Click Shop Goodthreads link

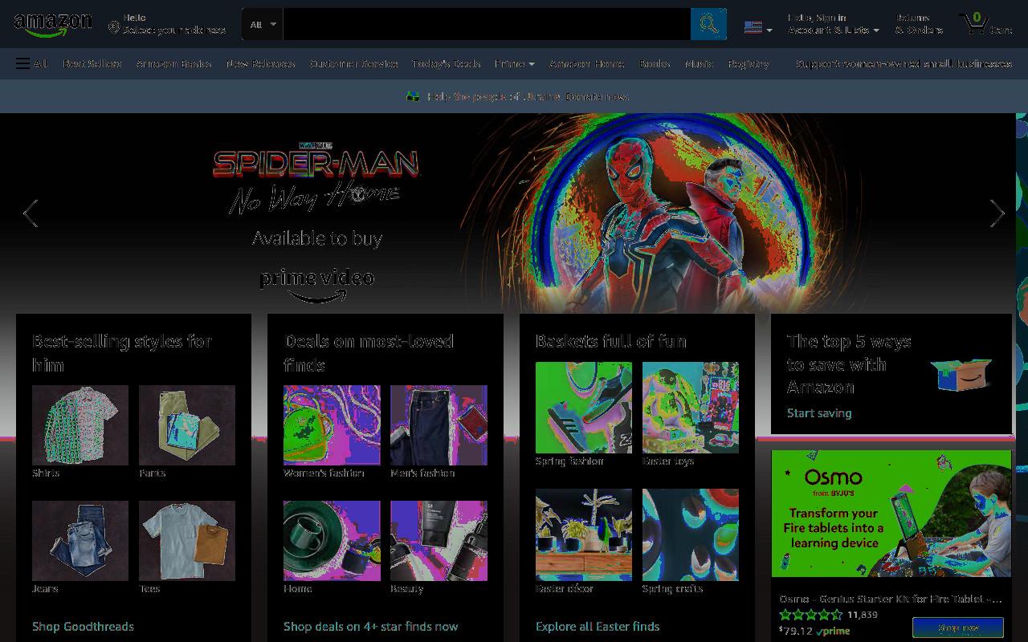pos(83,626)
